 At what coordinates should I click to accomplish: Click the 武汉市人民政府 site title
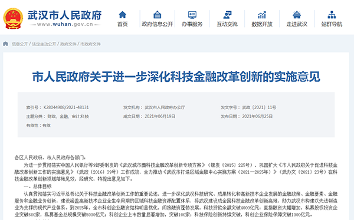pyautogui.click(x=64, y=15)
